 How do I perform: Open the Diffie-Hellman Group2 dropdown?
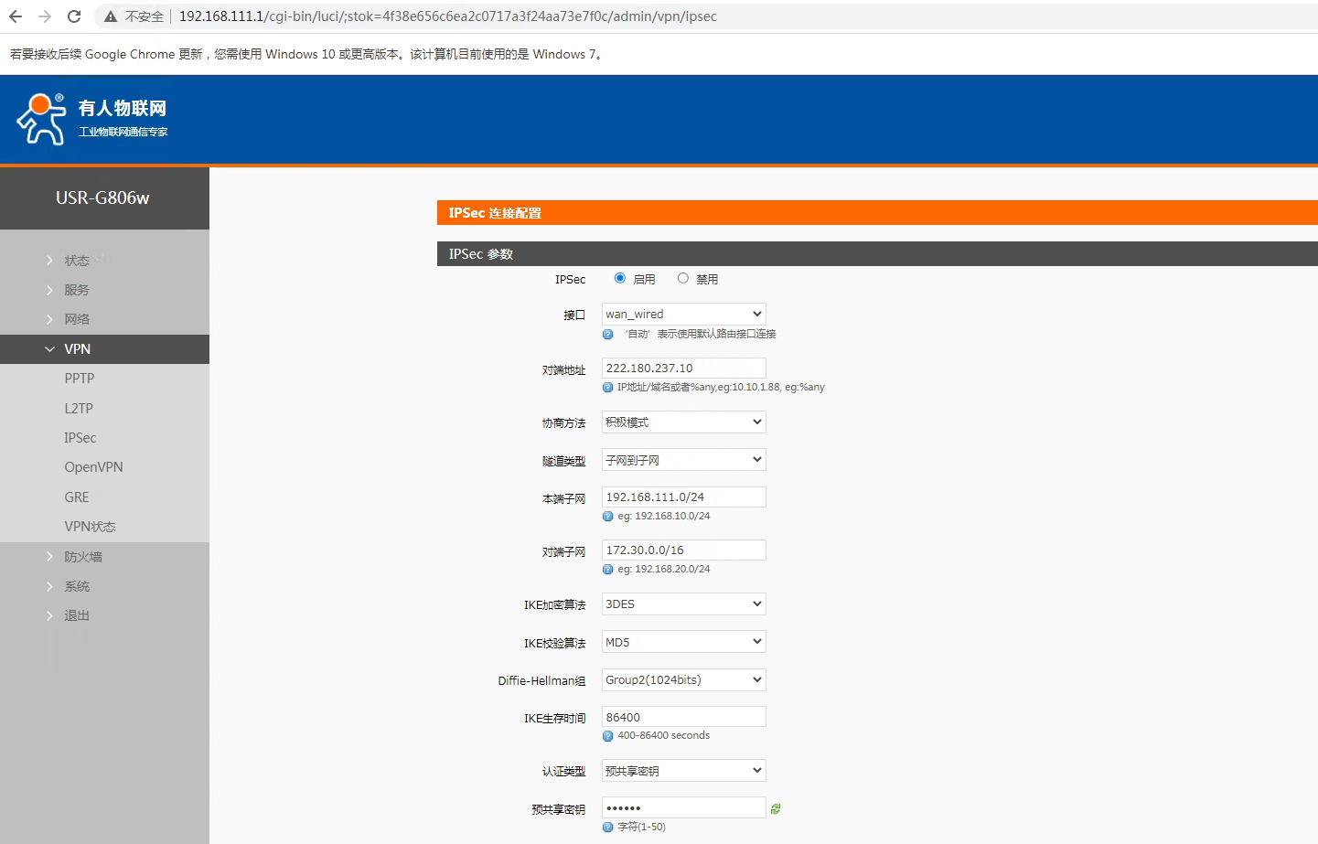coord(683,679)
